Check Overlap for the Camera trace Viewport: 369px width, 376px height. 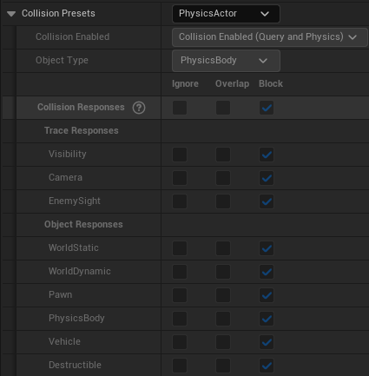click(223, 178)
